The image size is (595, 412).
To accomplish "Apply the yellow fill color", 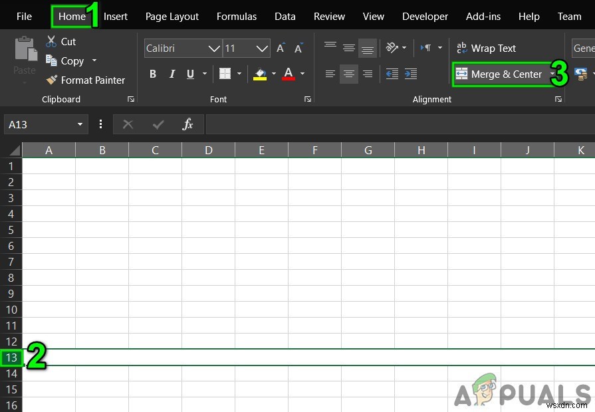I will (261, 74).
